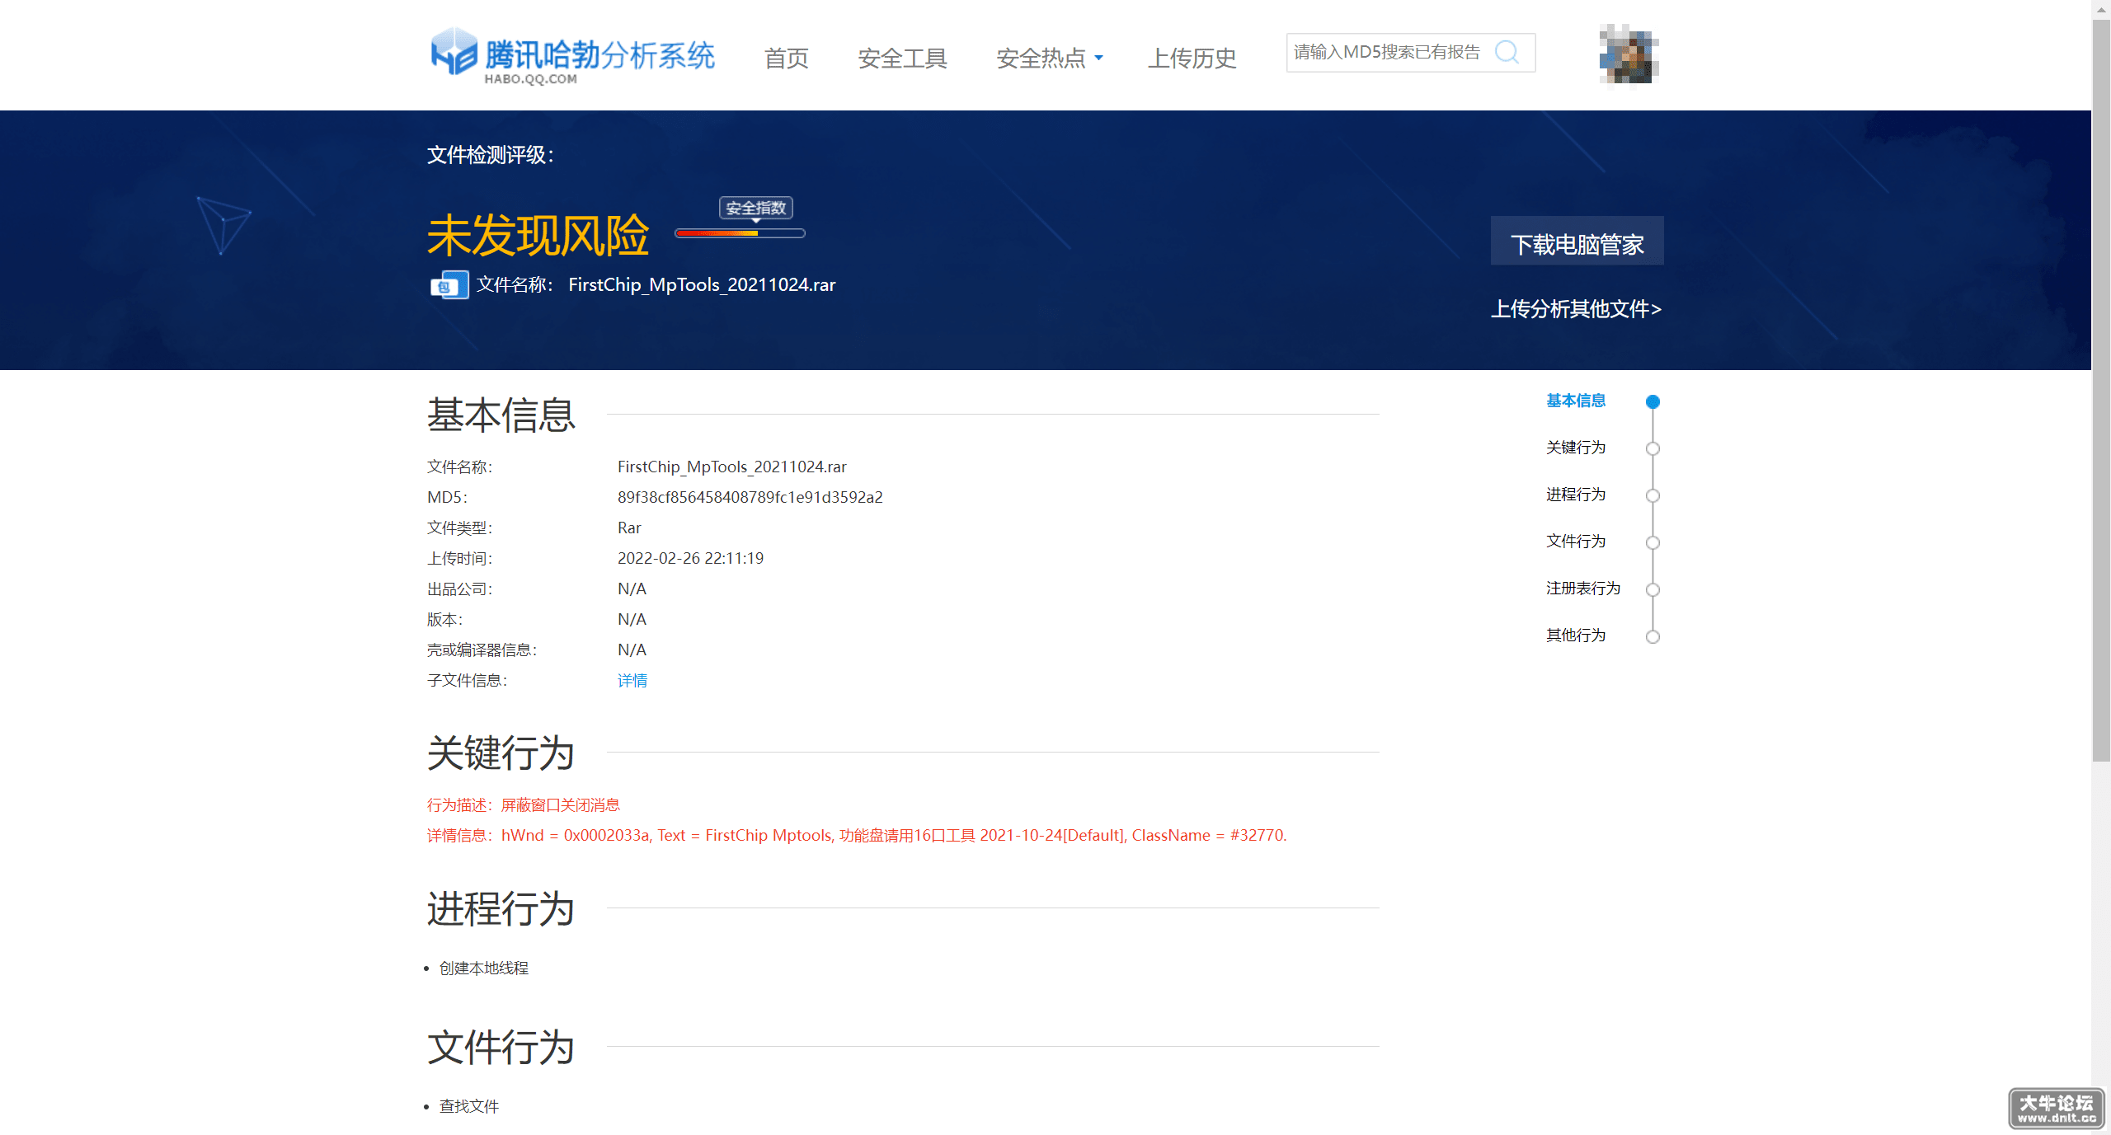2111x1135 pixels.
Task: Click the timeline dot beside 其他行为
Action: click(x=1653, y=636)
